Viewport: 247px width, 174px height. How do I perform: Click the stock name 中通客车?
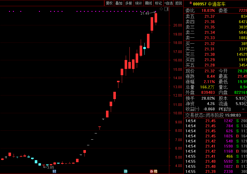(x=217, y=4)
